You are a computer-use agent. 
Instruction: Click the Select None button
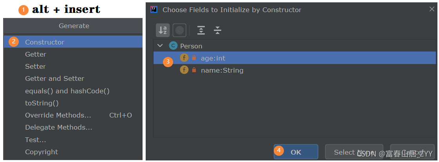point(354,152)
